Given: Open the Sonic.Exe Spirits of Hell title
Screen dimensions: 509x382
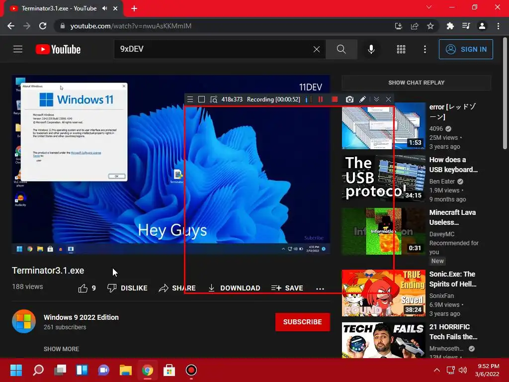Looking at the screenshot, I should click(x=453, y=279).
